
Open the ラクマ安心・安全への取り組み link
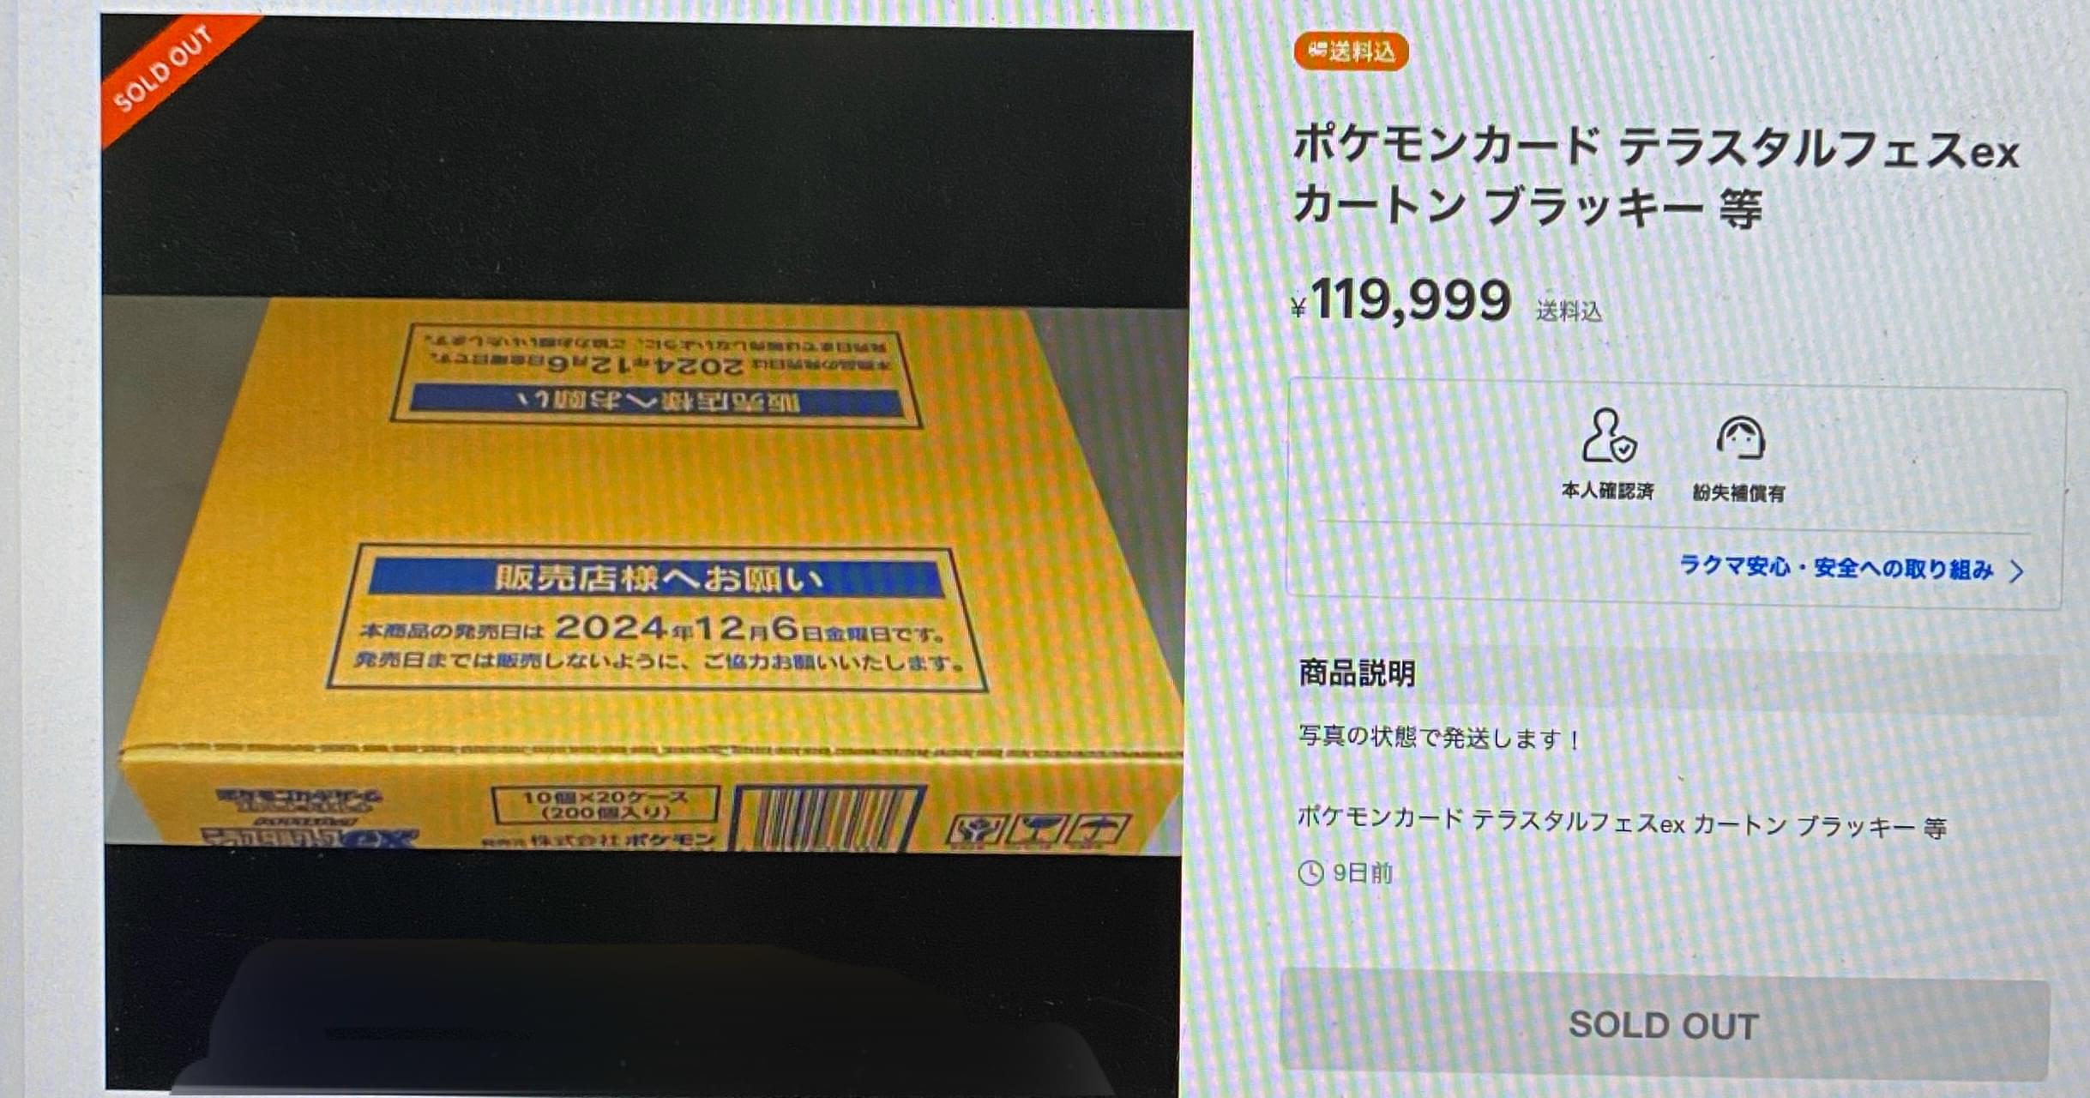[1835, 567]
